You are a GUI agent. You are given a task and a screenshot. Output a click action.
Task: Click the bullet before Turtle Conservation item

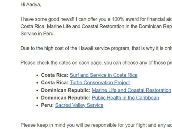37,83
